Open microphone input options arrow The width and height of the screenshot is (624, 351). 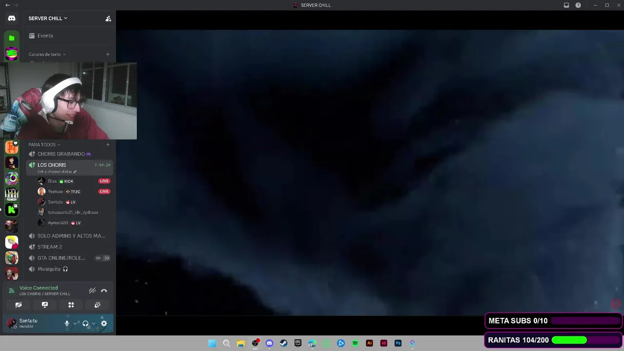point(75,323)
